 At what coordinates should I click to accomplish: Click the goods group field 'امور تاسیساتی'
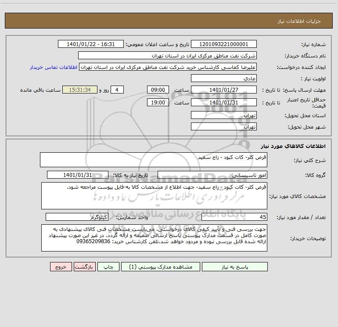coord(212,175)
